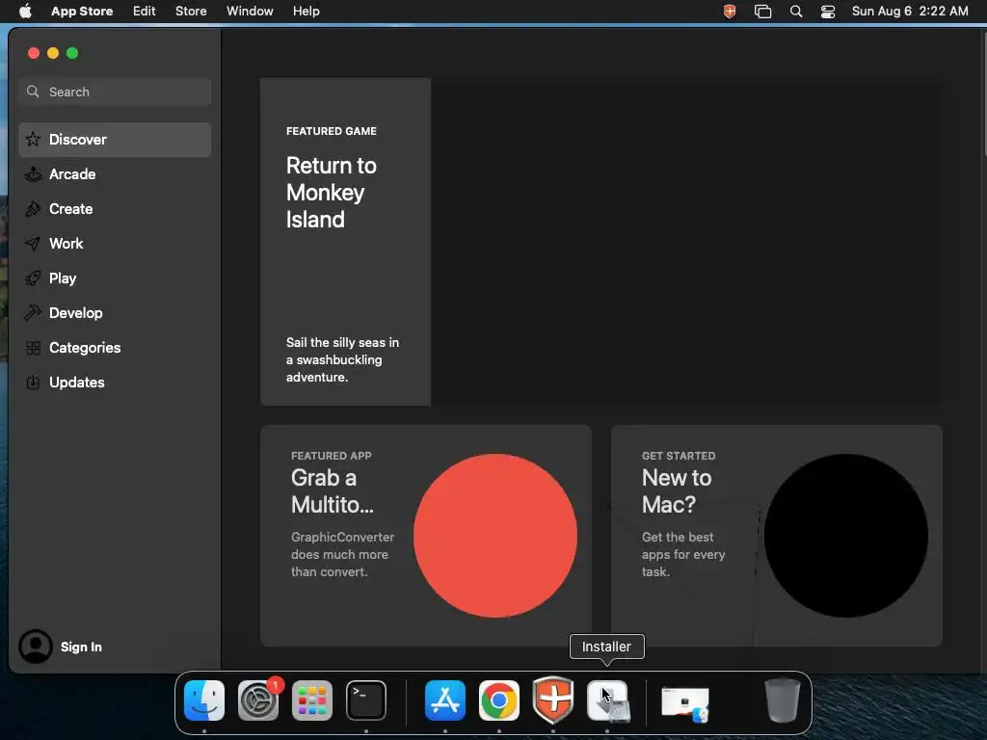
Task: Launch Google Chrome from the Dock
Action: point(499,700)
